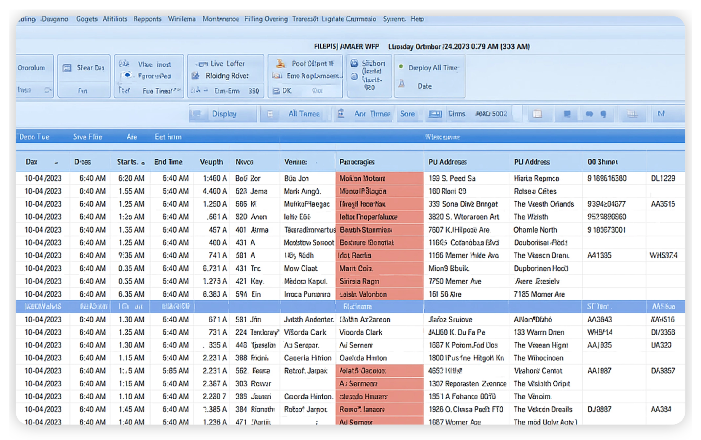Click the monitor icon next to Dirms

435,114
